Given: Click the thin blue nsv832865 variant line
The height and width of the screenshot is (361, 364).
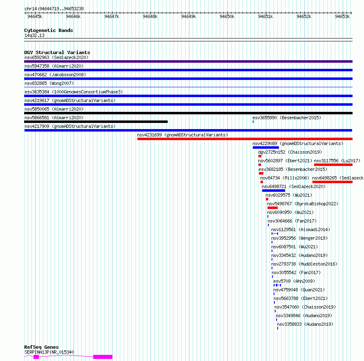Looking at the screenshot, I should point(188,87).
